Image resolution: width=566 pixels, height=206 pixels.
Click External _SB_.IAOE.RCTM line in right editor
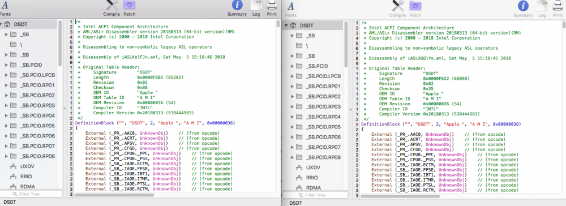click(x=445, y=190)
